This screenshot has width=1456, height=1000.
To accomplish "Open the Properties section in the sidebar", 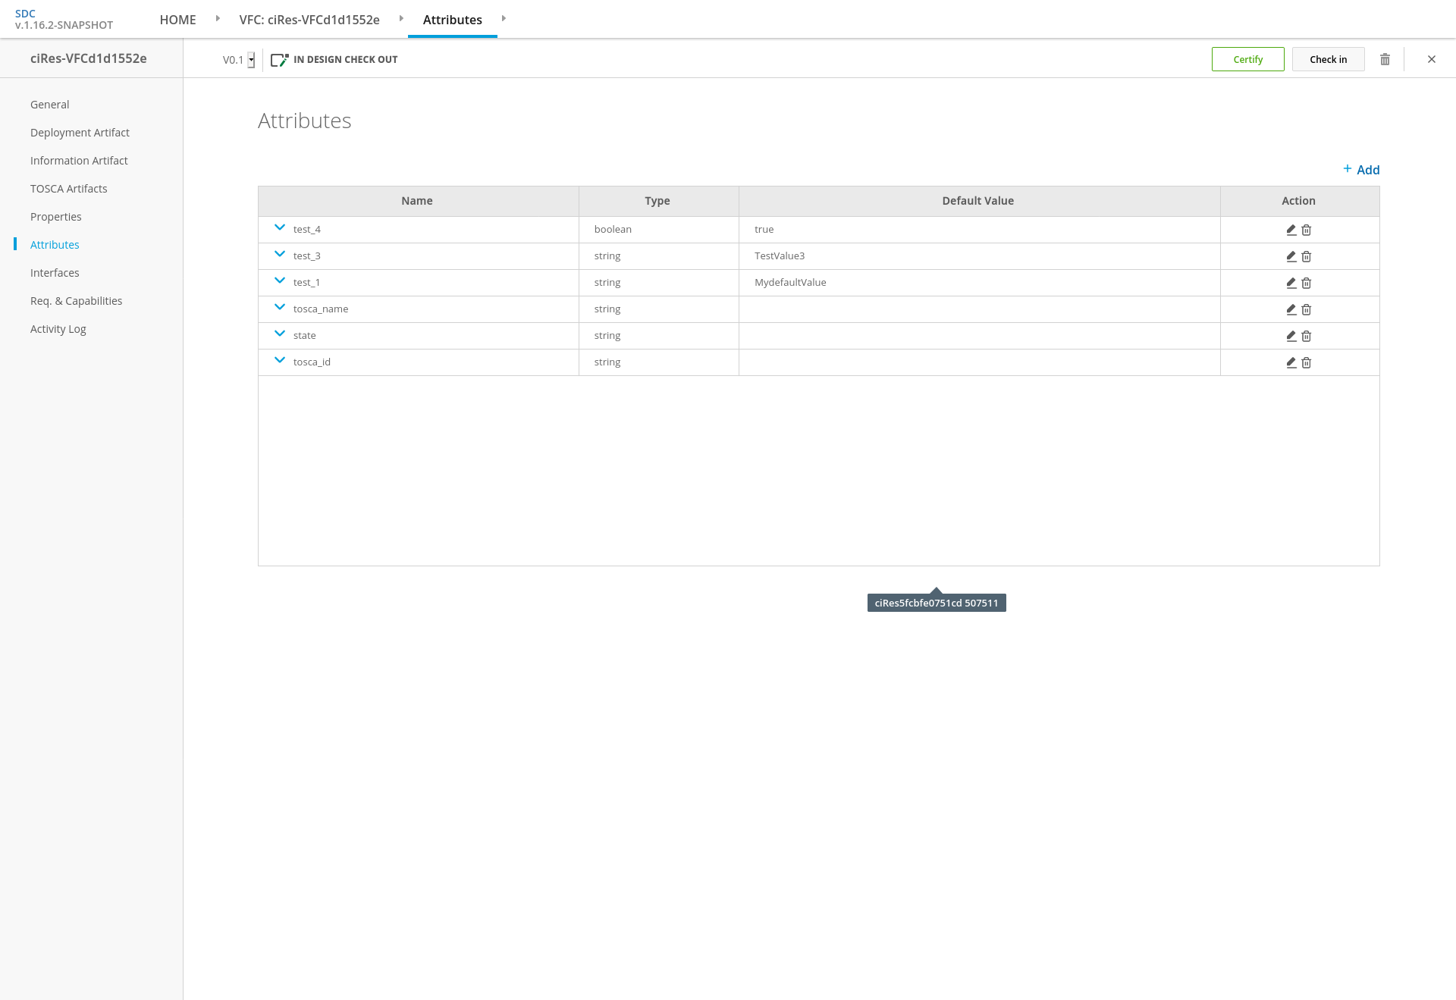I will 56,217.
